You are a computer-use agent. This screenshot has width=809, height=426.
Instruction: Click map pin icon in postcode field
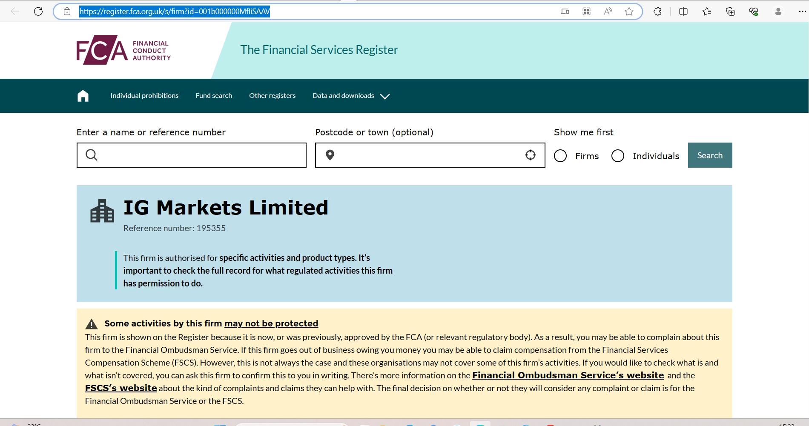click(330, 155)
